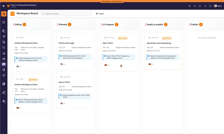Open the document page module icon
Screen dimensions: 224x134
click(4, 42)
